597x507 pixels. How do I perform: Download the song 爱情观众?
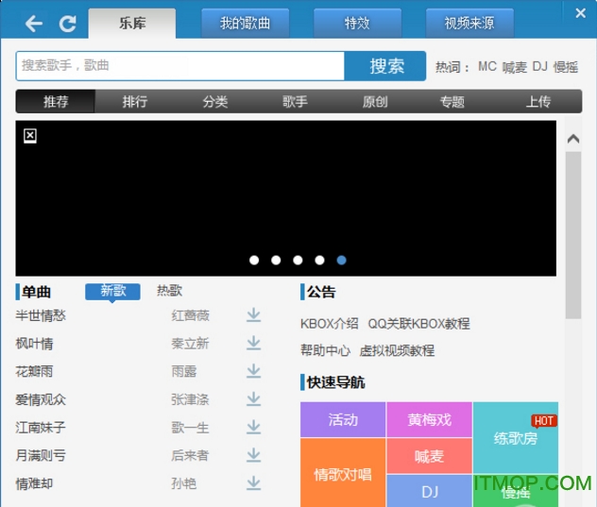pyautogui.click(x=253, y=399)
